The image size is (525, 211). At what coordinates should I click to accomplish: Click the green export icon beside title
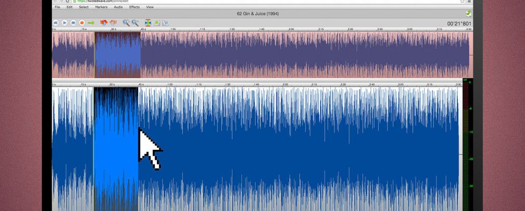(468, 13)
